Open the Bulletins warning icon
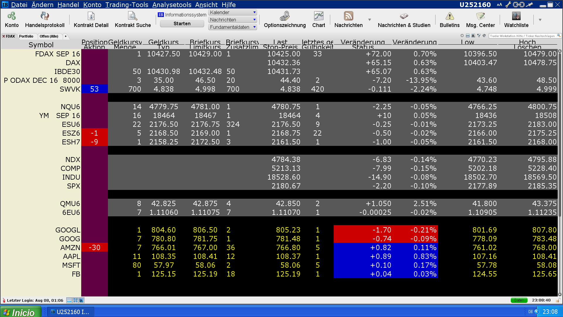The image size is (563, 317). point(450,16)
